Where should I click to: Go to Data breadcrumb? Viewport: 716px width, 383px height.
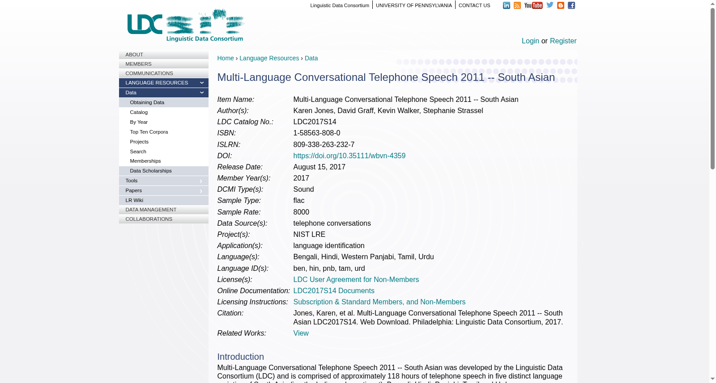click(x=311, y=58)
